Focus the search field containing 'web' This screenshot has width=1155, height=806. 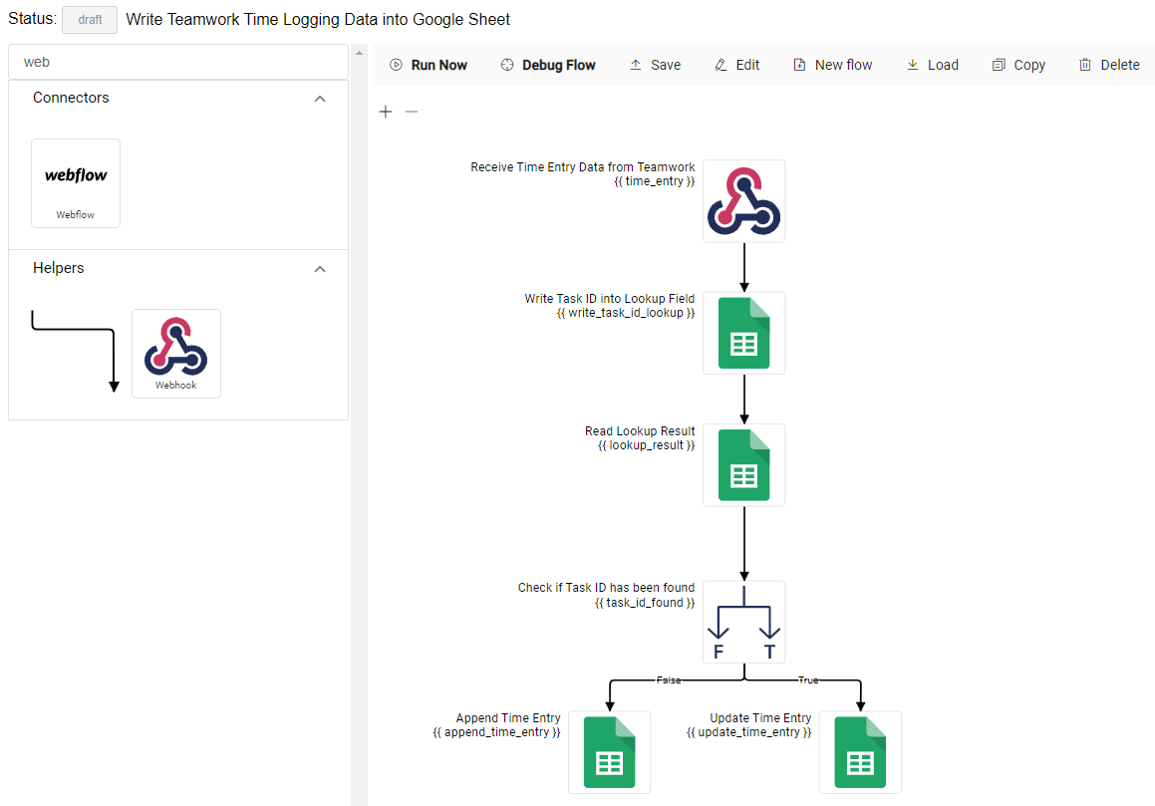click(178, 62)
